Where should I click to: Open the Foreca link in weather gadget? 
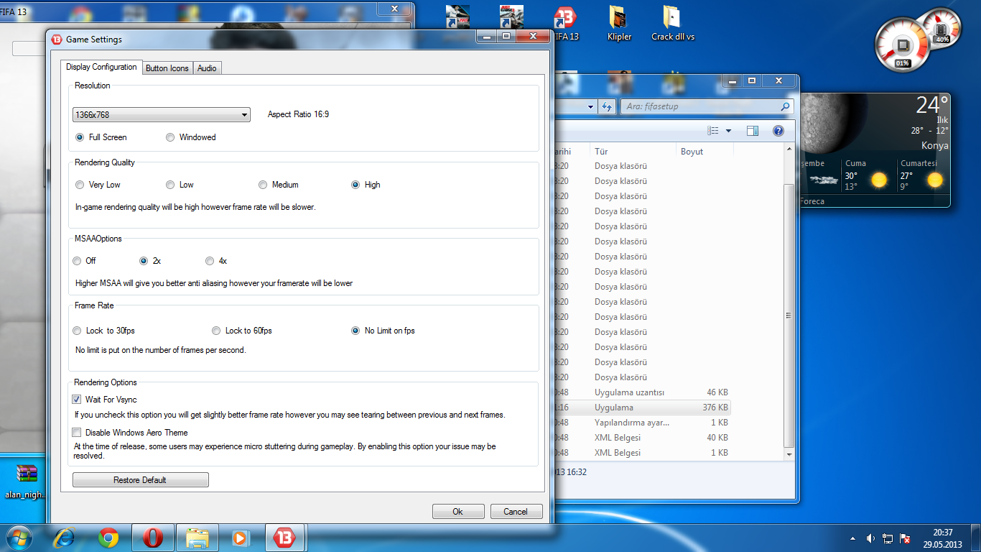pos(812,202)
